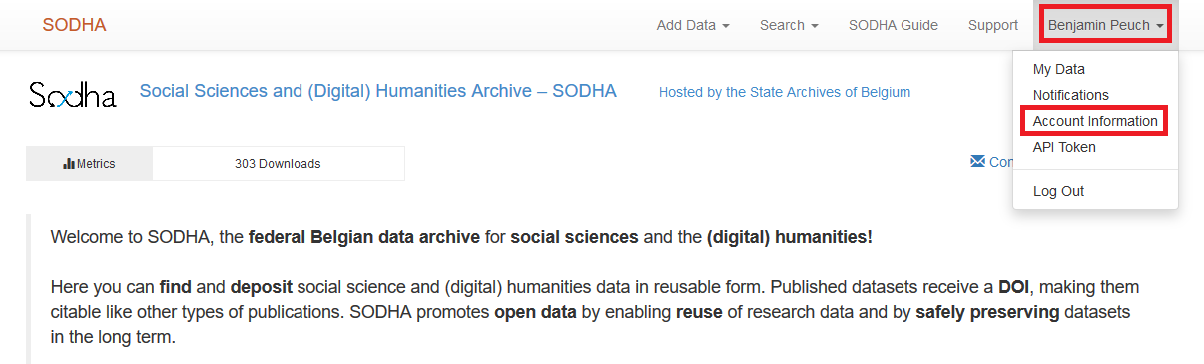The height and width of the screenshot is (364, 1204).
Task: Click the SODHA brand link
Action: point(74,25)
